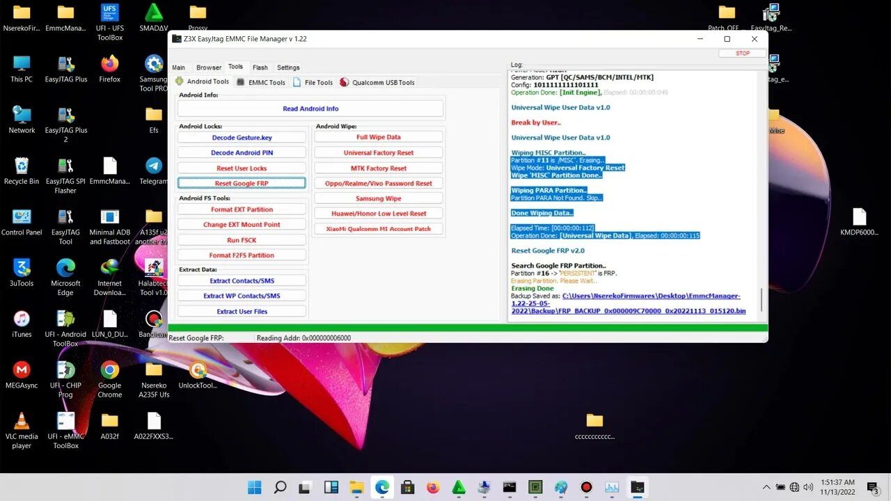891x501 pixels.
Task: Select 'Break by User..' log entry
Action: (535, 122)
